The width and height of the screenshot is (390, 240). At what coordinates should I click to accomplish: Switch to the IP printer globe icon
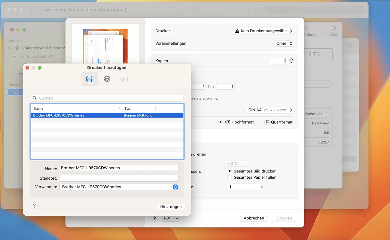(107, 79)
